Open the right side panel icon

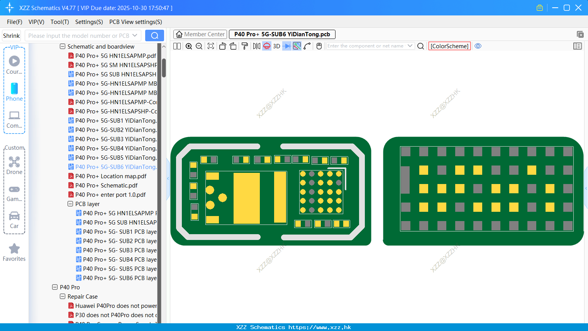point(578,46)
